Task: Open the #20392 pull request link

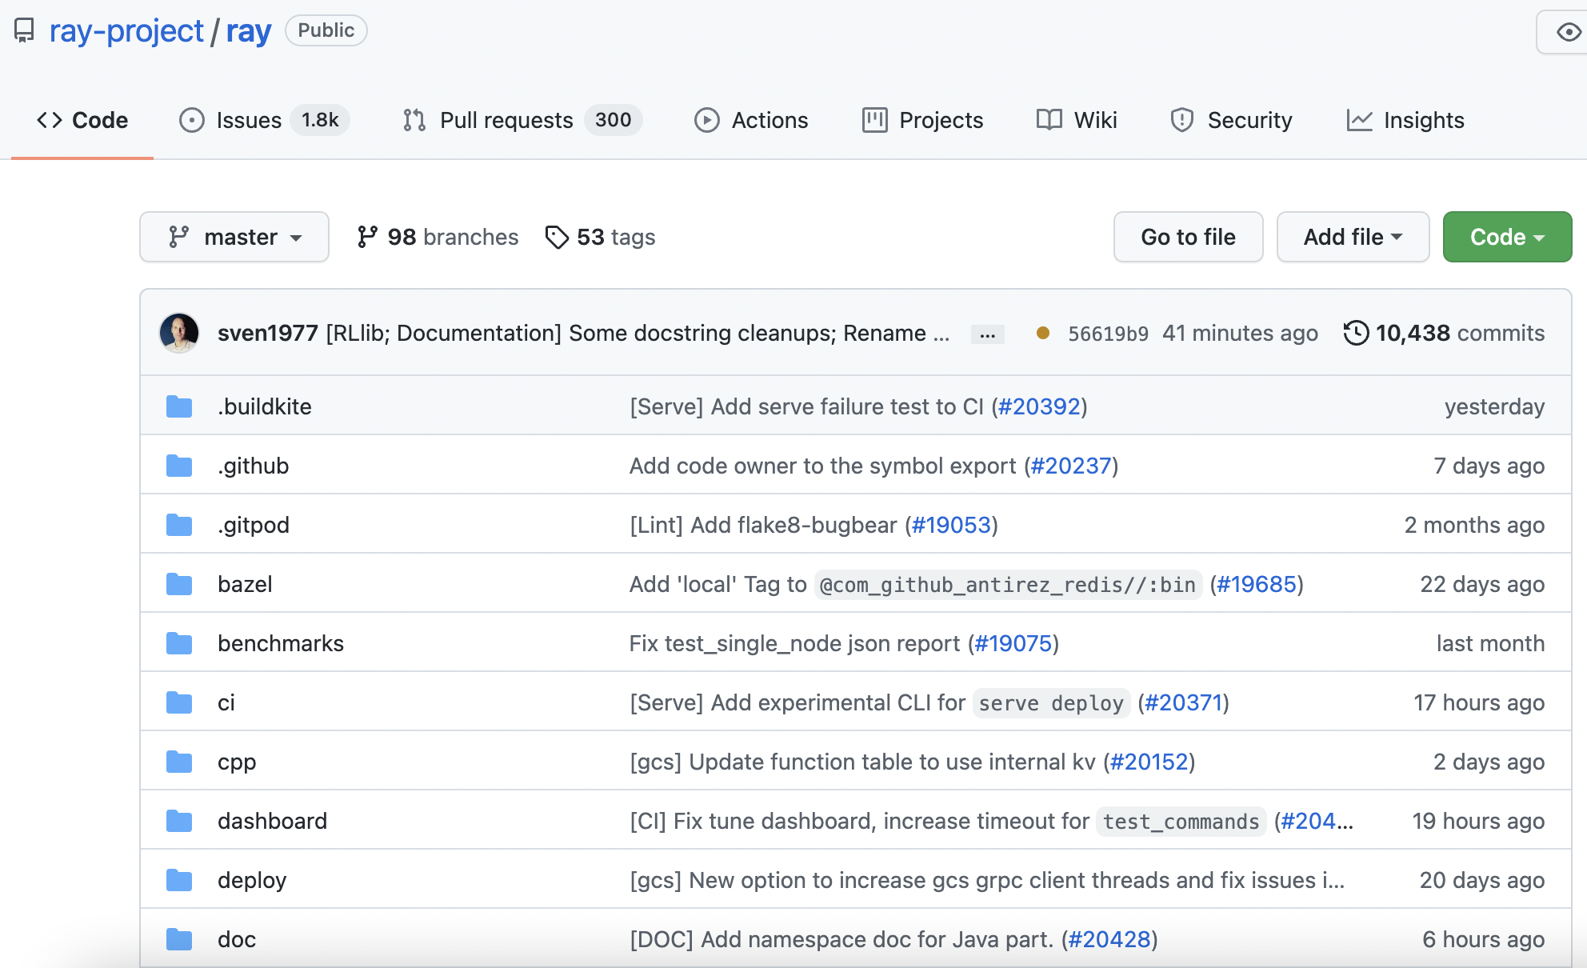Action: point(1039,406)
